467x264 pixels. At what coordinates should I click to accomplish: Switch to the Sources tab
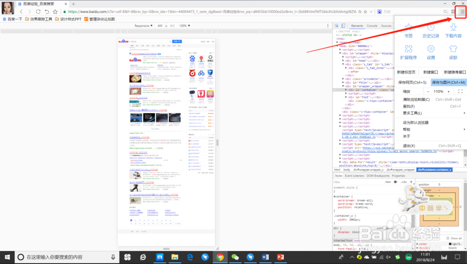[386, 26]
